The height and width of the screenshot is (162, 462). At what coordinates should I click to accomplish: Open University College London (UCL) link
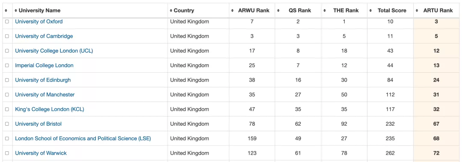coord(54,51)
